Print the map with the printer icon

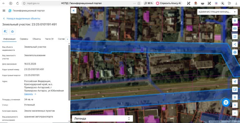tap(235, 52)
